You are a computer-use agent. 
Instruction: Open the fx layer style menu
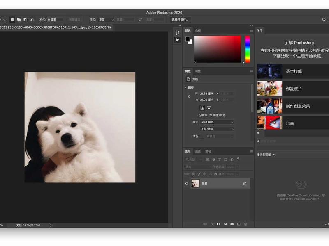pos(212,224)
